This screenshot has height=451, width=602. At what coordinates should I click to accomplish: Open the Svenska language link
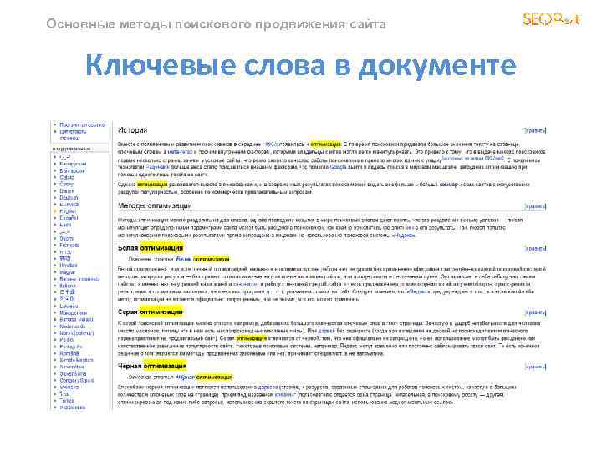pyautogui.click(x=69, y=388)
